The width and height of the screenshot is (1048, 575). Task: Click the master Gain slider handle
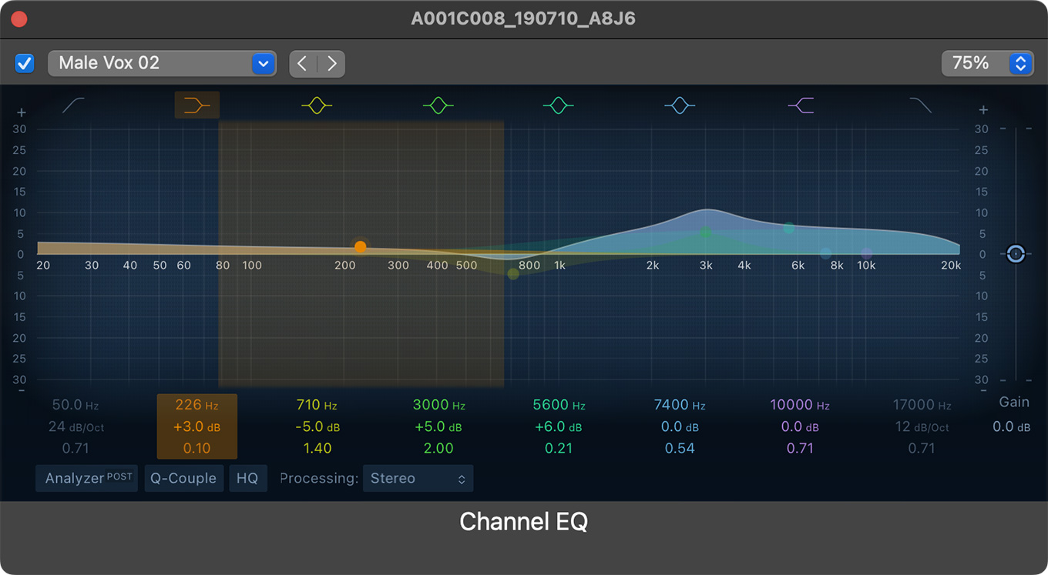click(x=1016, y=253)
